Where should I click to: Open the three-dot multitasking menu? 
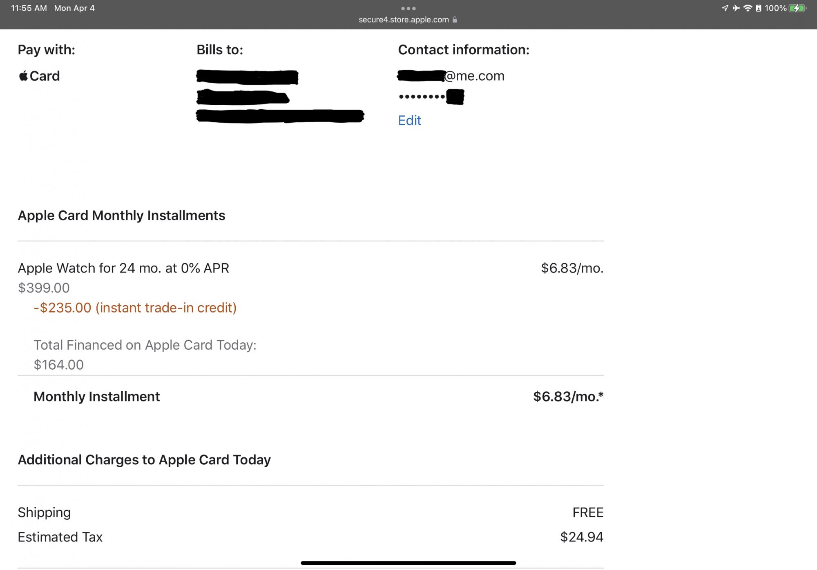coord(408,8)
